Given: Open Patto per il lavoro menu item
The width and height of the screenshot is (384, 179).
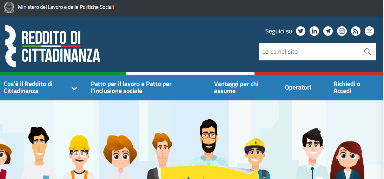Looking at the screenshot, I should pos(131,87).
